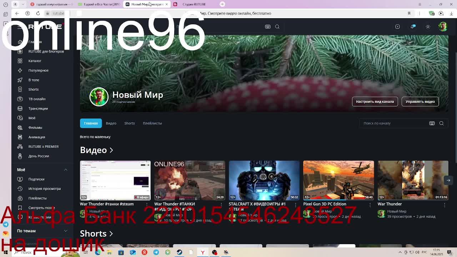Open keyboard icon in channel search
457x257 pixels.
(x=432, y=123)
